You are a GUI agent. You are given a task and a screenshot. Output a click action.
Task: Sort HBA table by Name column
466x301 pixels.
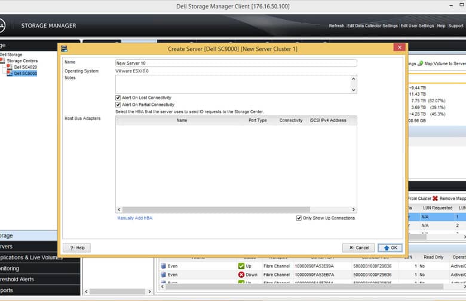point(182,120)
